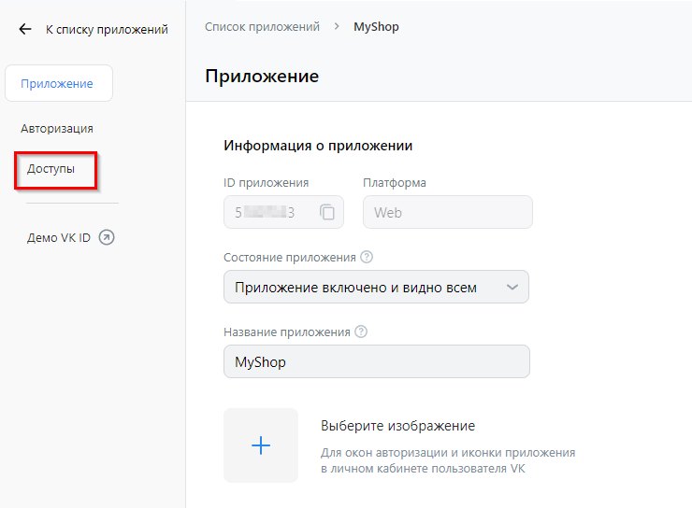Viewport: 692px width, 508px height.
Task: Copy the application ID with copy icon
Action: click(x=327, y=212)
